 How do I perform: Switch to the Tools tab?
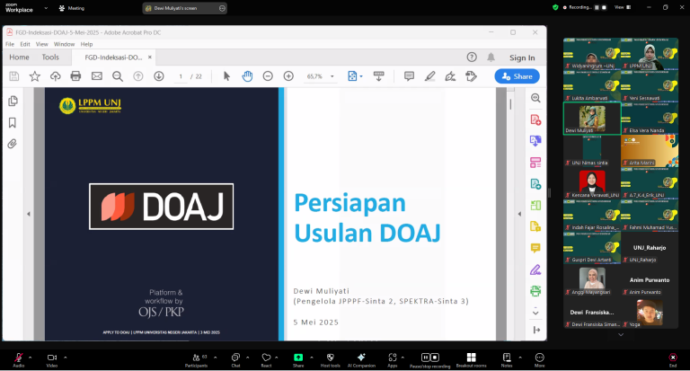(50, 57)
